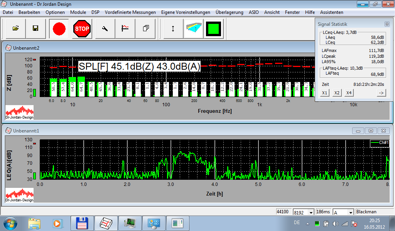Show hidden system tray icons arrow

pos(307,223)
